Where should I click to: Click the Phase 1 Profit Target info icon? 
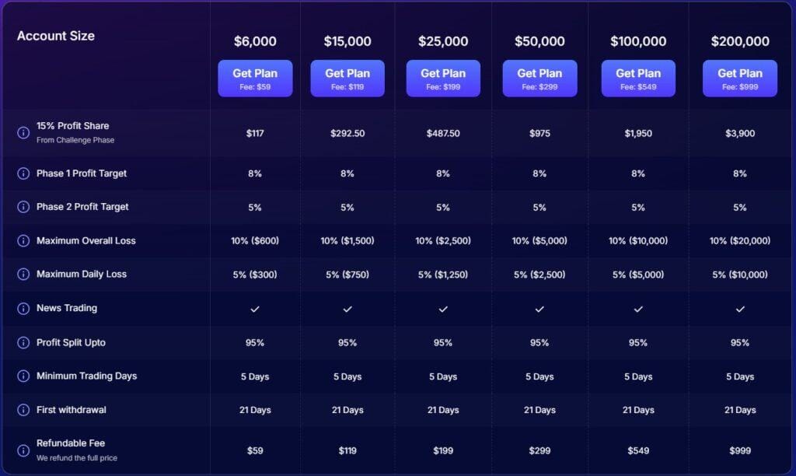tap(23, 173)
